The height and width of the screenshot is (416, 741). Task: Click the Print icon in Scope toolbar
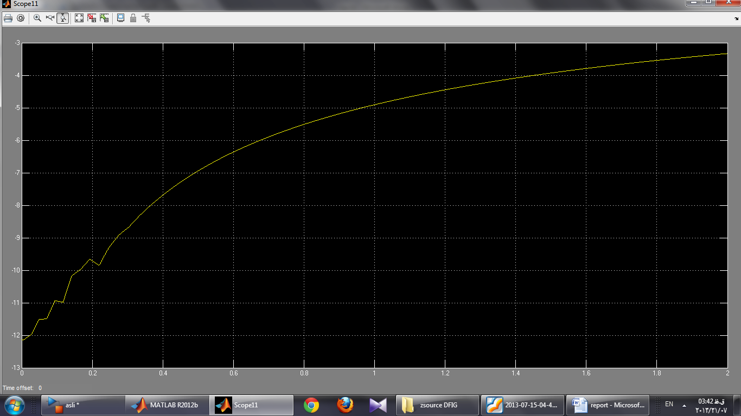tap(8, 18)
